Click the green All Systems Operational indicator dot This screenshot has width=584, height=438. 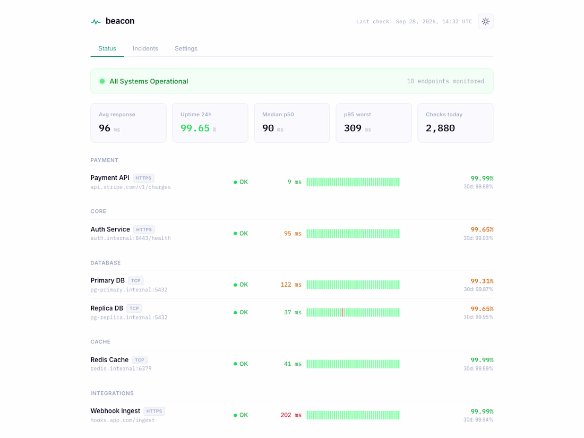click(x=102, y=81)
